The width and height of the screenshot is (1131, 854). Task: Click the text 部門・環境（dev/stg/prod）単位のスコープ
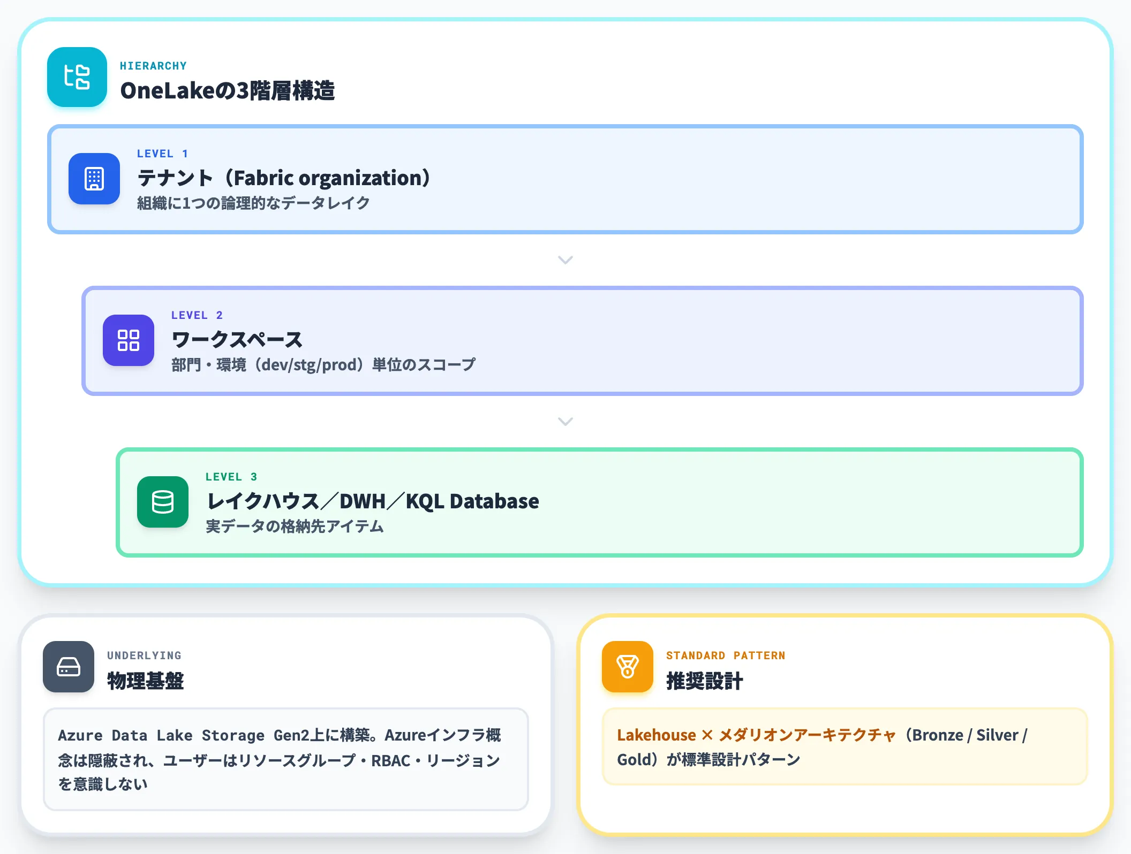click(x=323, y=365)
